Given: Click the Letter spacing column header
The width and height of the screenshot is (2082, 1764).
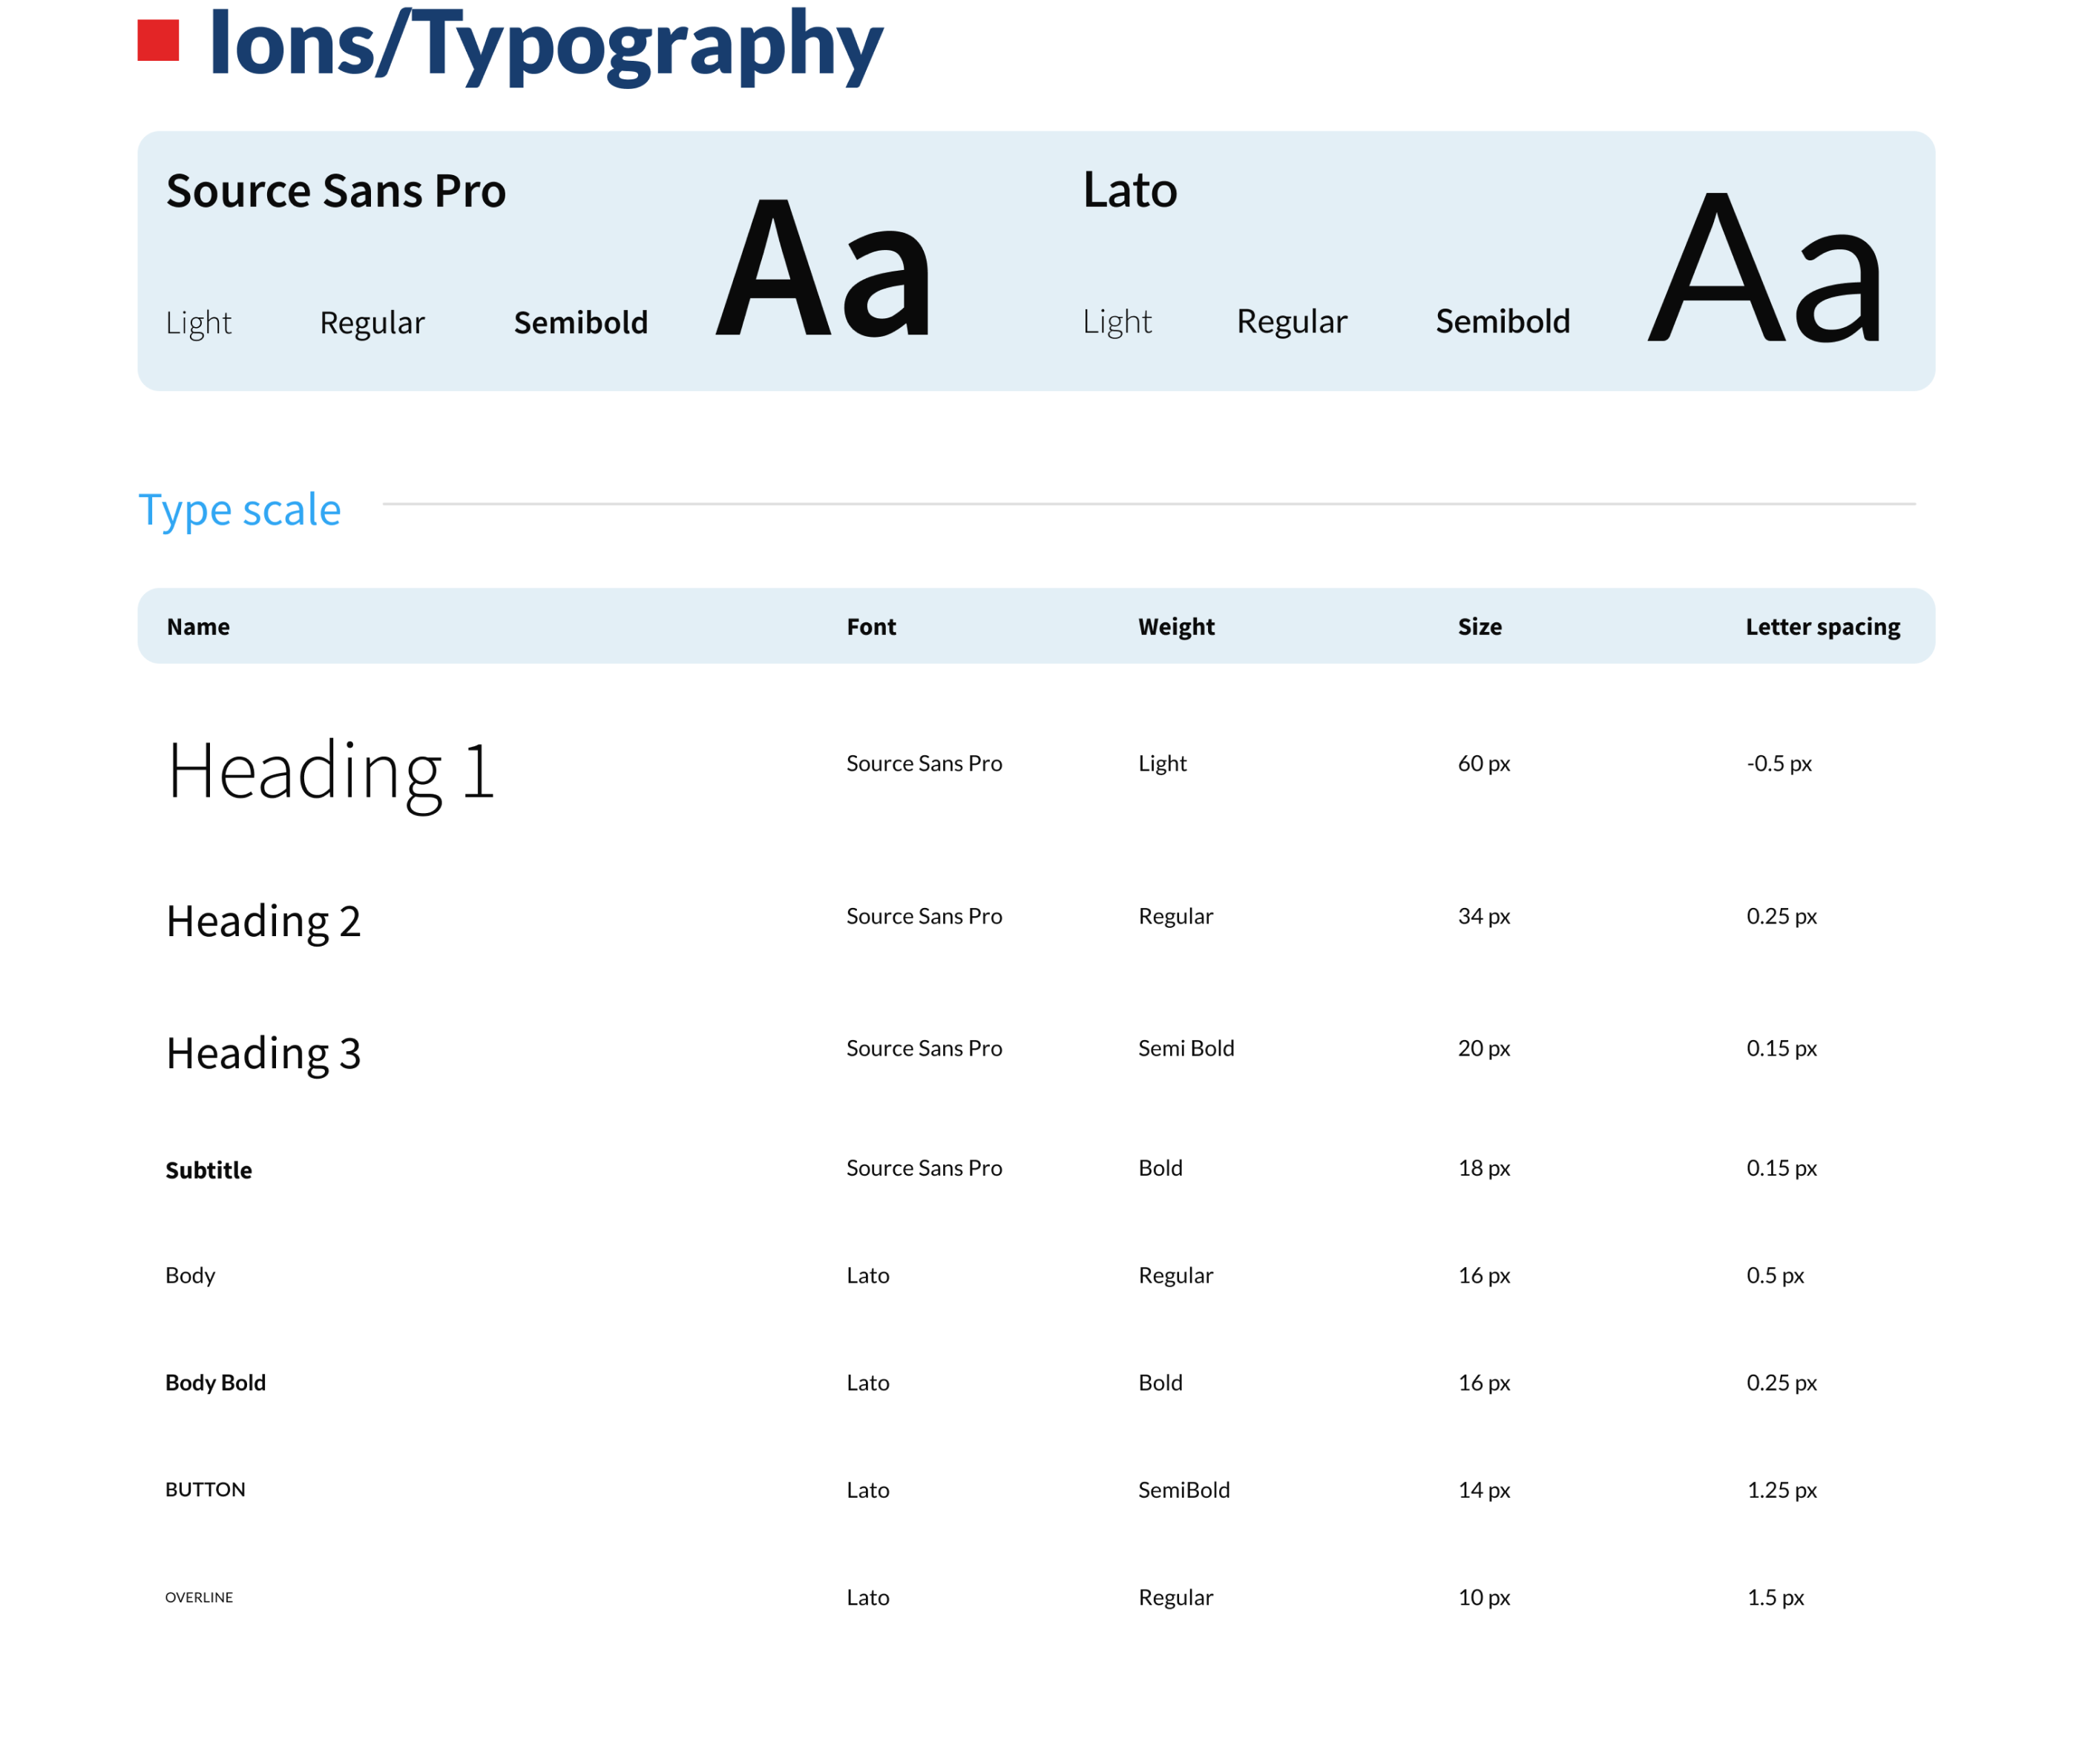Looking at the screenshot, I should pyautogui.click(x=1822, y=627).
